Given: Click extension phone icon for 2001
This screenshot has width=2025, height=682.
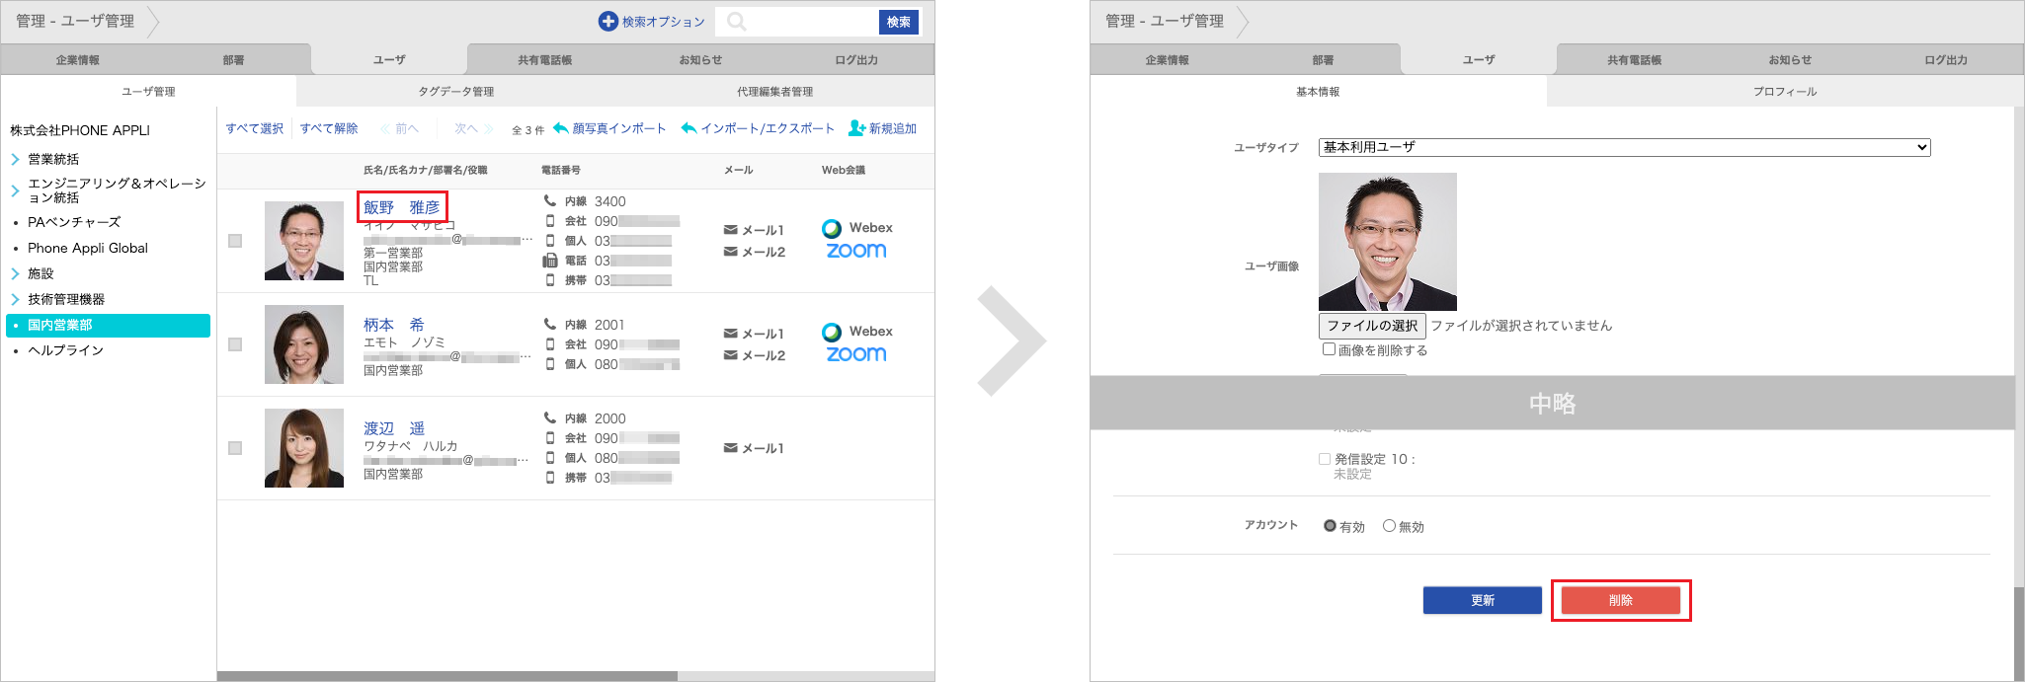Looking at the screenshot, I should tap(550, 324).
